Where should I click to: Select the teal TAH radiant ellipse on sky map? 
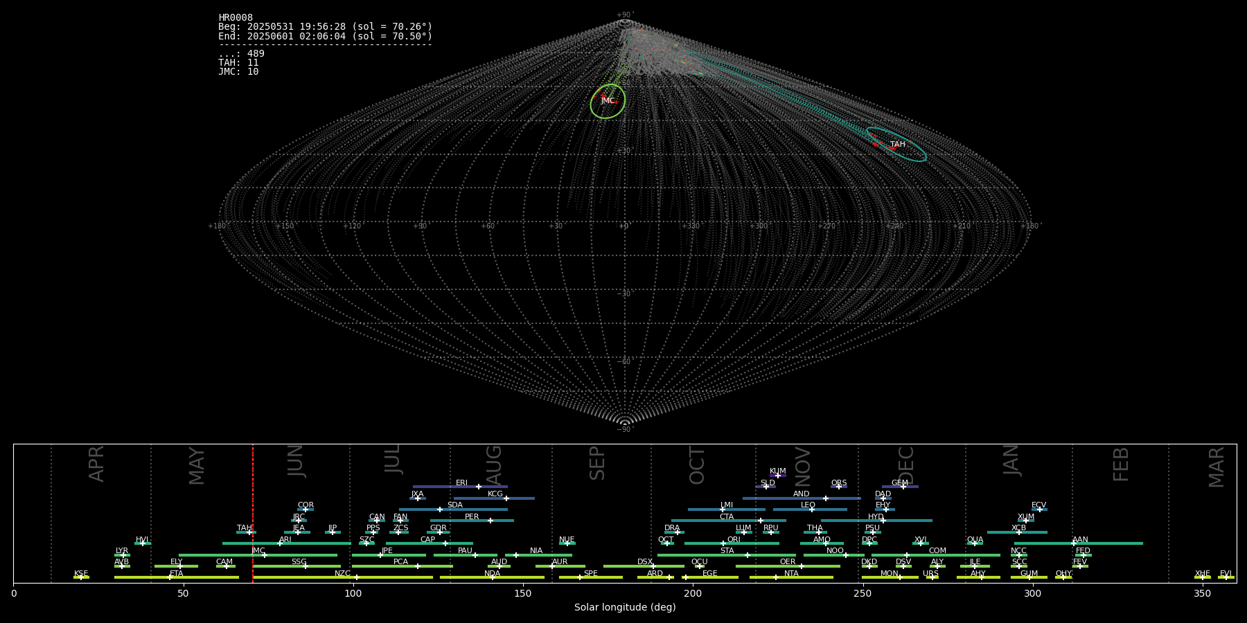(x=896, y=144)
